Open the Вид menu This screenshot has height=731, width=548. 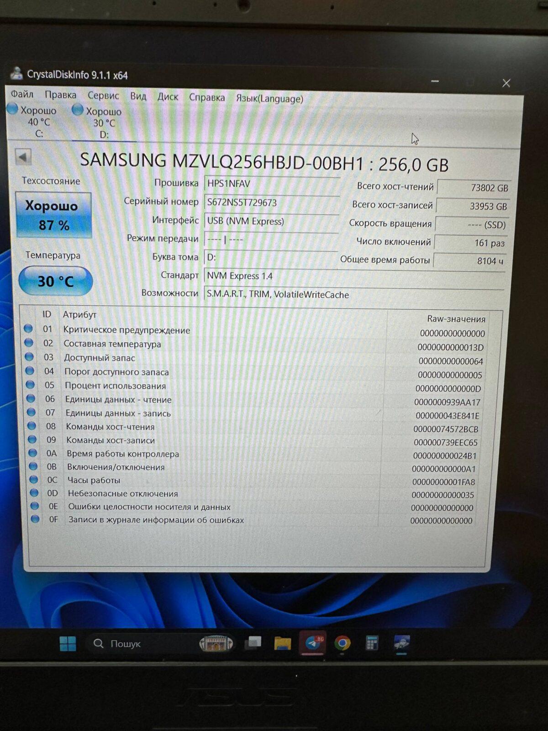point(138,96)
